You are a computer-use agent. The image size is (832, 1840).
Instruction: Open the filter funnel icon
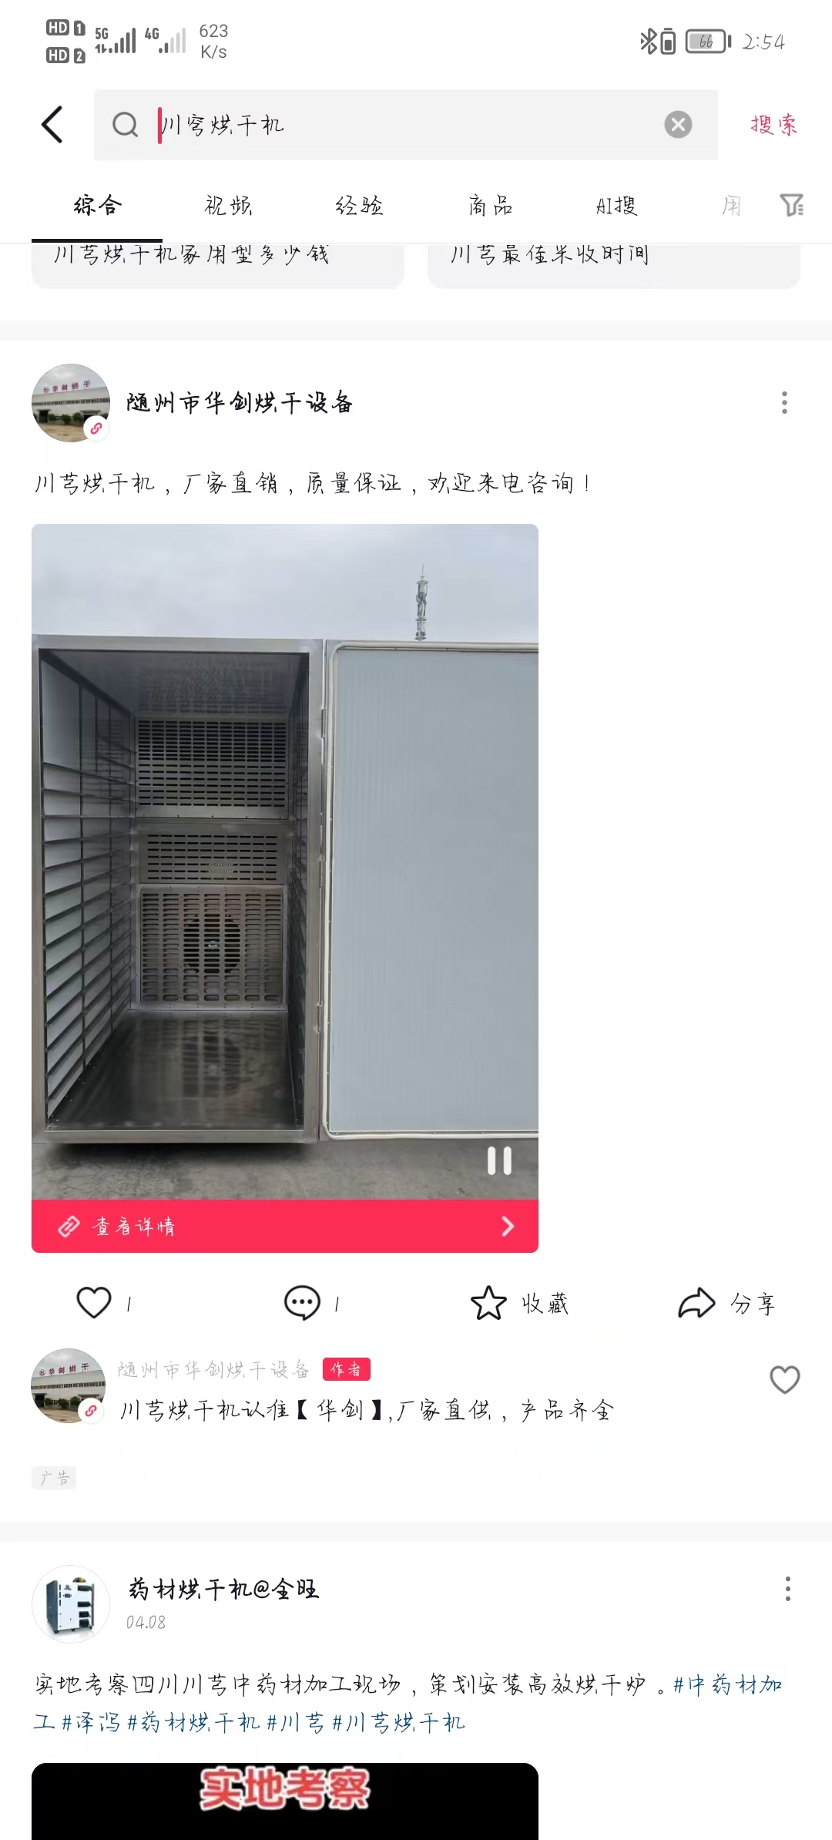[x=791, y=205]
